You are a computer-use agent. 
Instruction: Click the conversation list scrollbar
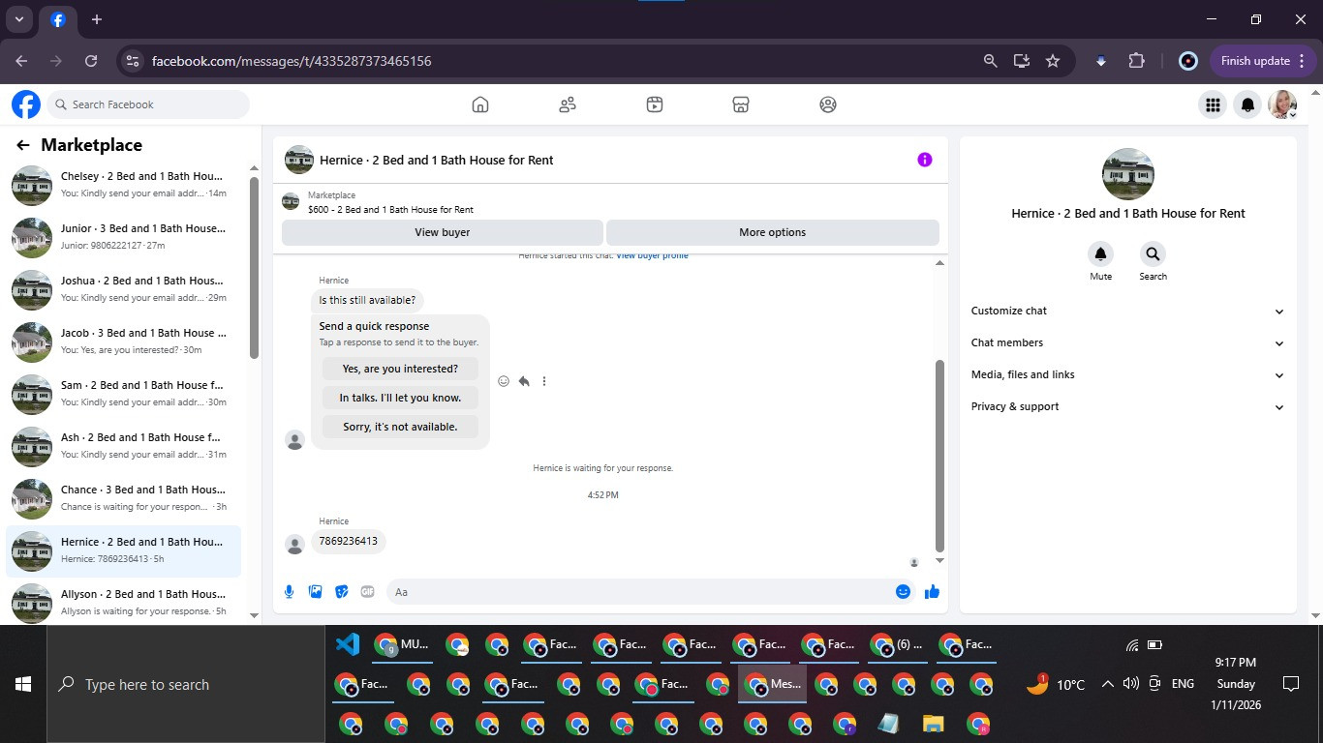(x=254, y=268)
